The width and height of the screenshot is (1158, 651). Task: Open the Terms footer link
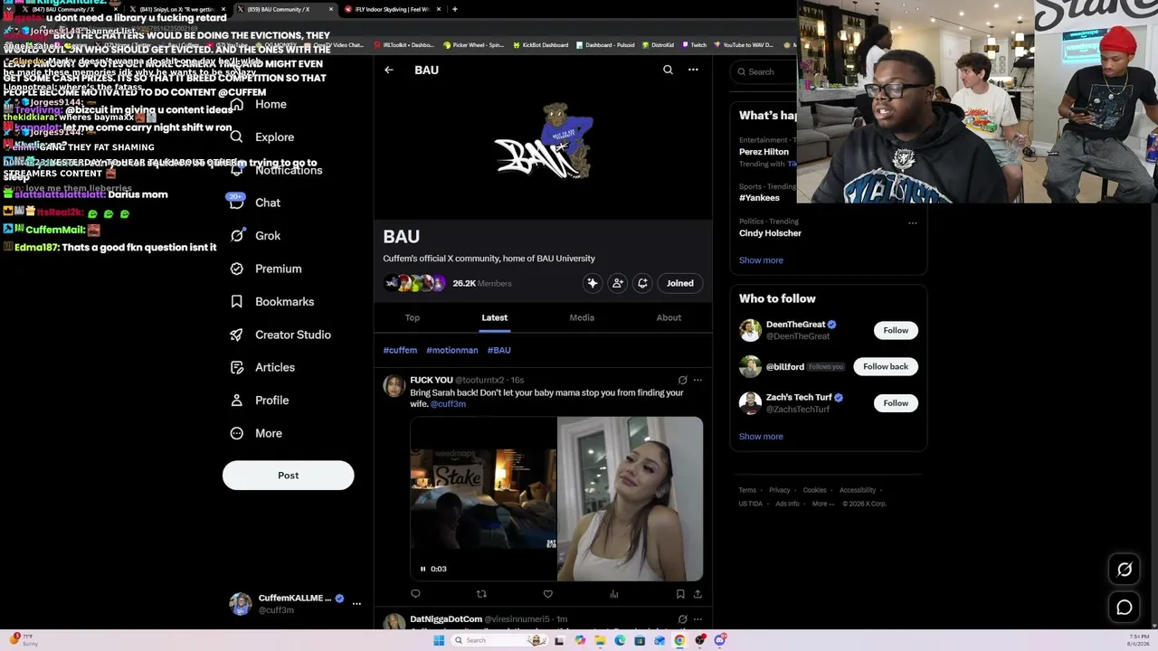747,490
